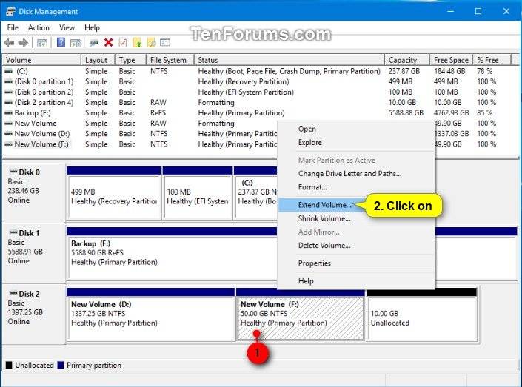Click the settings list toolbar icon
Image resolution: width=522 pixels, height=387 pixels.
[x=165, y=42]
